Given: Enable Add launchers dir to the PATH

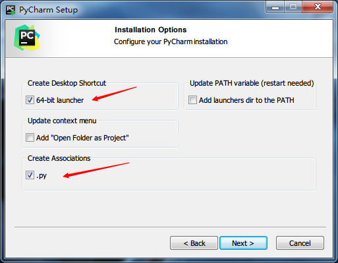Looking at the screenshot, I should click(192, 100).
